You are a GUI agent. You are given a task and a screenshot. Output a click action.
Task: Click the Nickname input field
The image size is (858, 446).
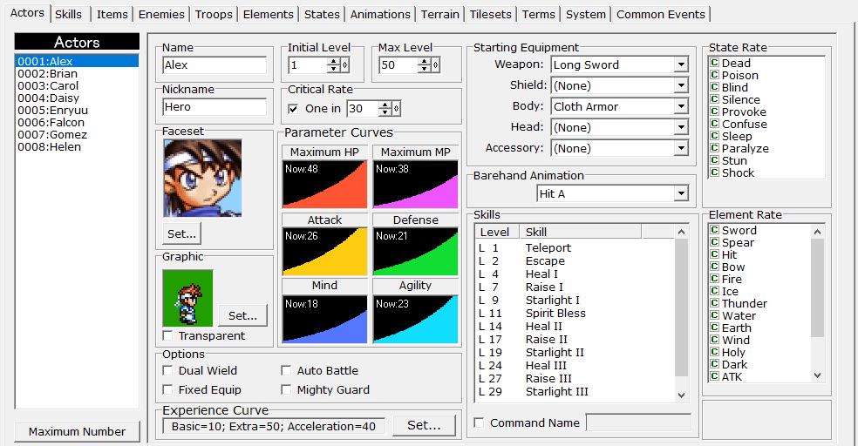214,107
